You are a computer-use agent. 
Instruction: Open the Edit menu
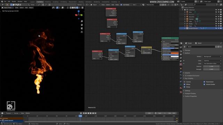9,1
